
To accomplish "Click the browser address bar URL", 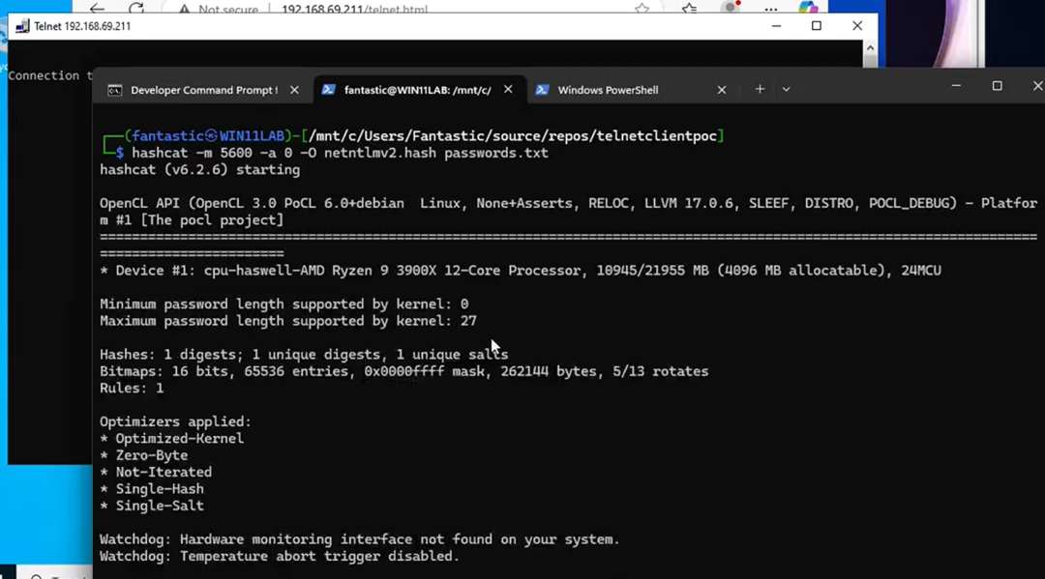I will point(354,10).
